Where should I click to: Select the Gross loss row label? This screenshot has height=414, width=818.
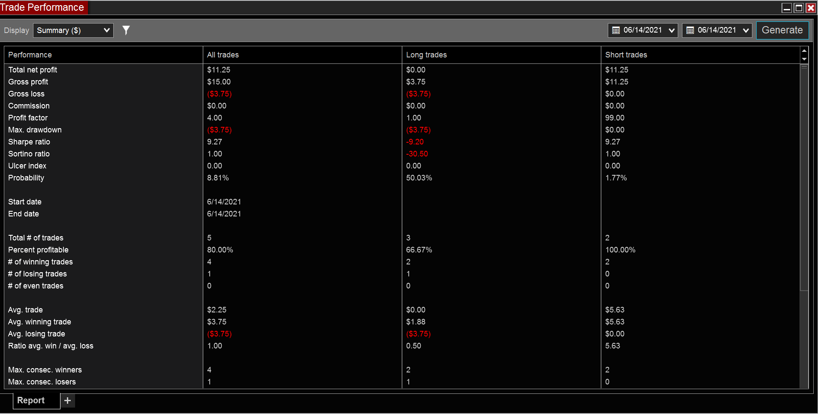26,94
